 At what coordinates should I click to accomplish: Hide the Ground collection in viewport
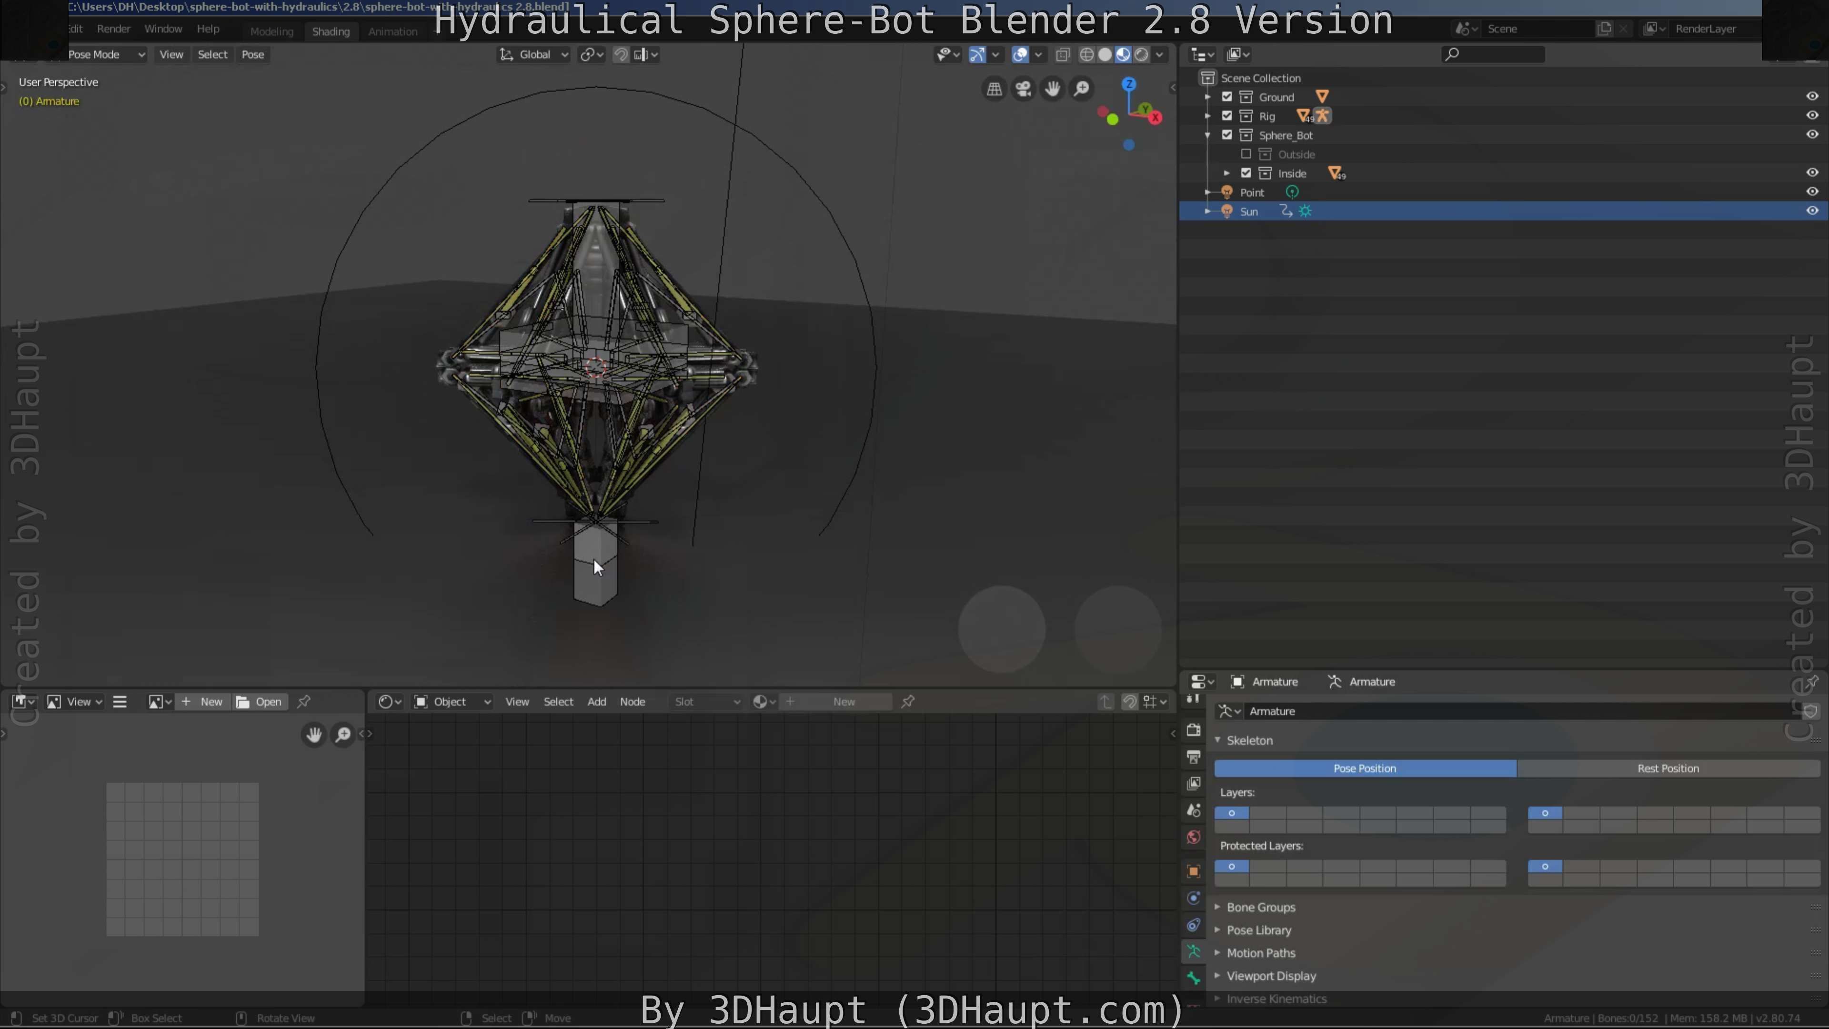tap(1812, 97)
